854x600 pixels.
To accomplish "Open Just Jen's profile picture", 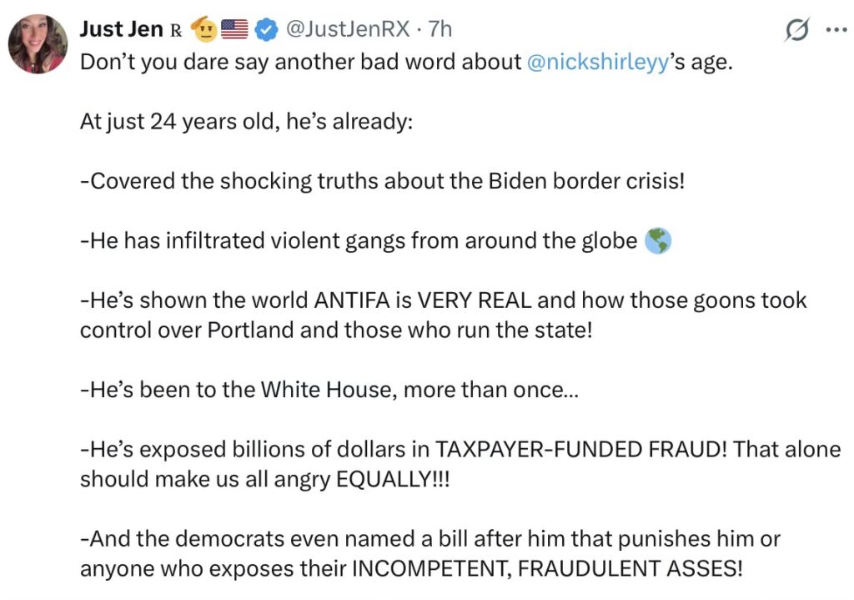I will 38,43.
